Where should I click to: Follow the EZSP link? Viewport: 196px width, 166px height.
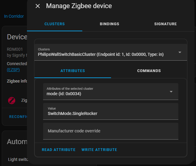click(x=12, y=69)
